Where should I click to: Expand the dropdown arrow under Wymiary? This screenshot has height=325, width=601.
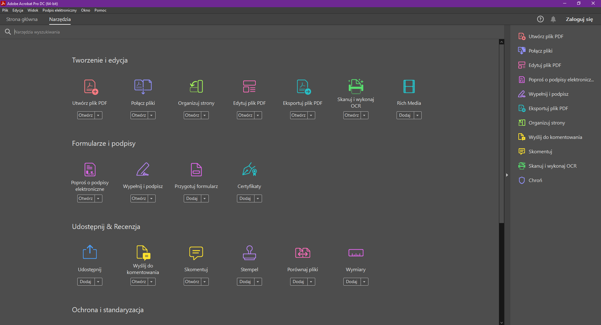(x=364, y=282)
